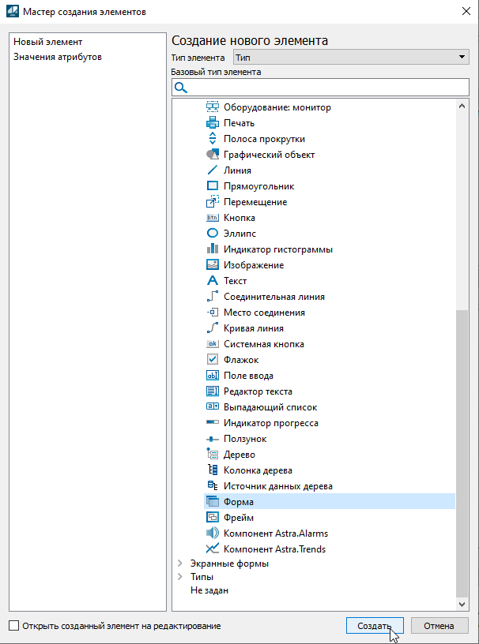Click the vertical scrollbar of type list
Image resolution: width=479 pixels, height=644 pixels.
[x=462, y=450]
